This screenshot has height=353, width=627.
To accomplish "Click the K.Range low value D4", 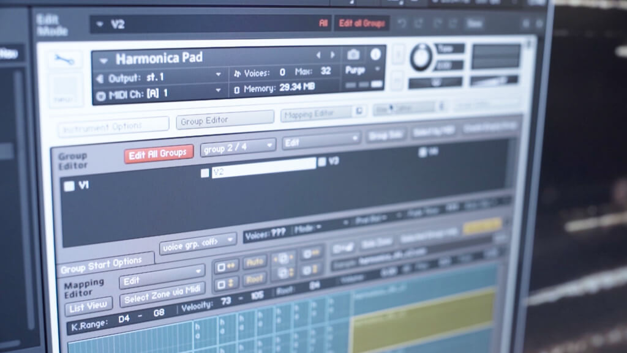I will point(124,319).
